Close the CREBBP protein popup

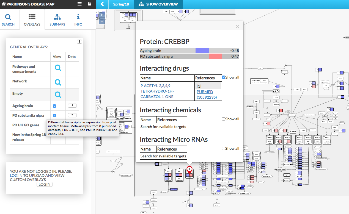[x=237, y=27]
